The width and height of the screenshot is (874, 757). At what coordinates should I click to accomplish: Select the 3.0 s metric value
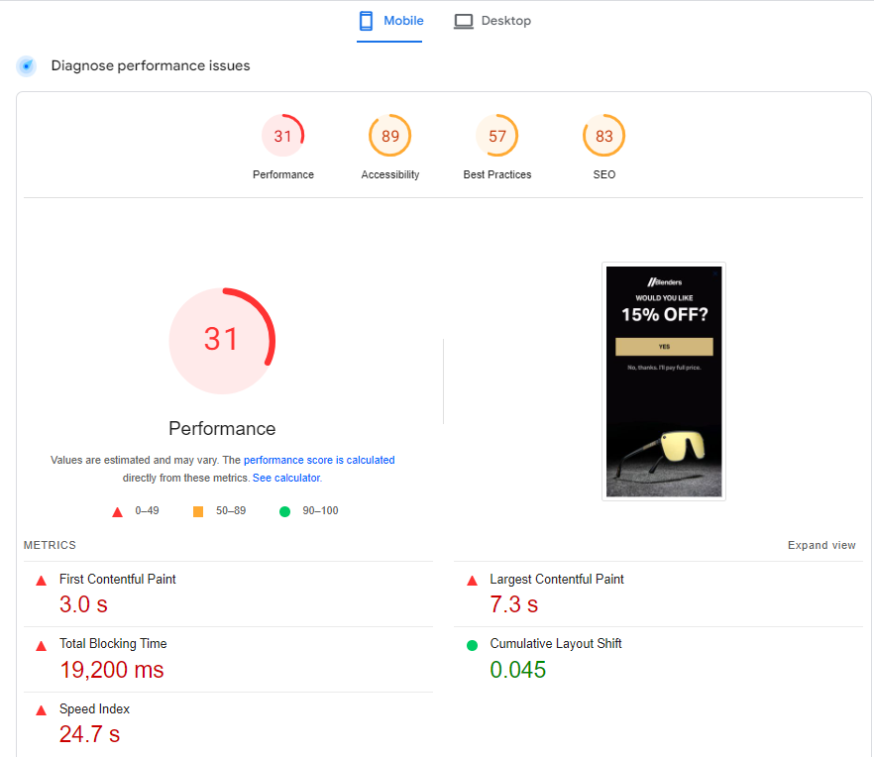tap(83, 604)
